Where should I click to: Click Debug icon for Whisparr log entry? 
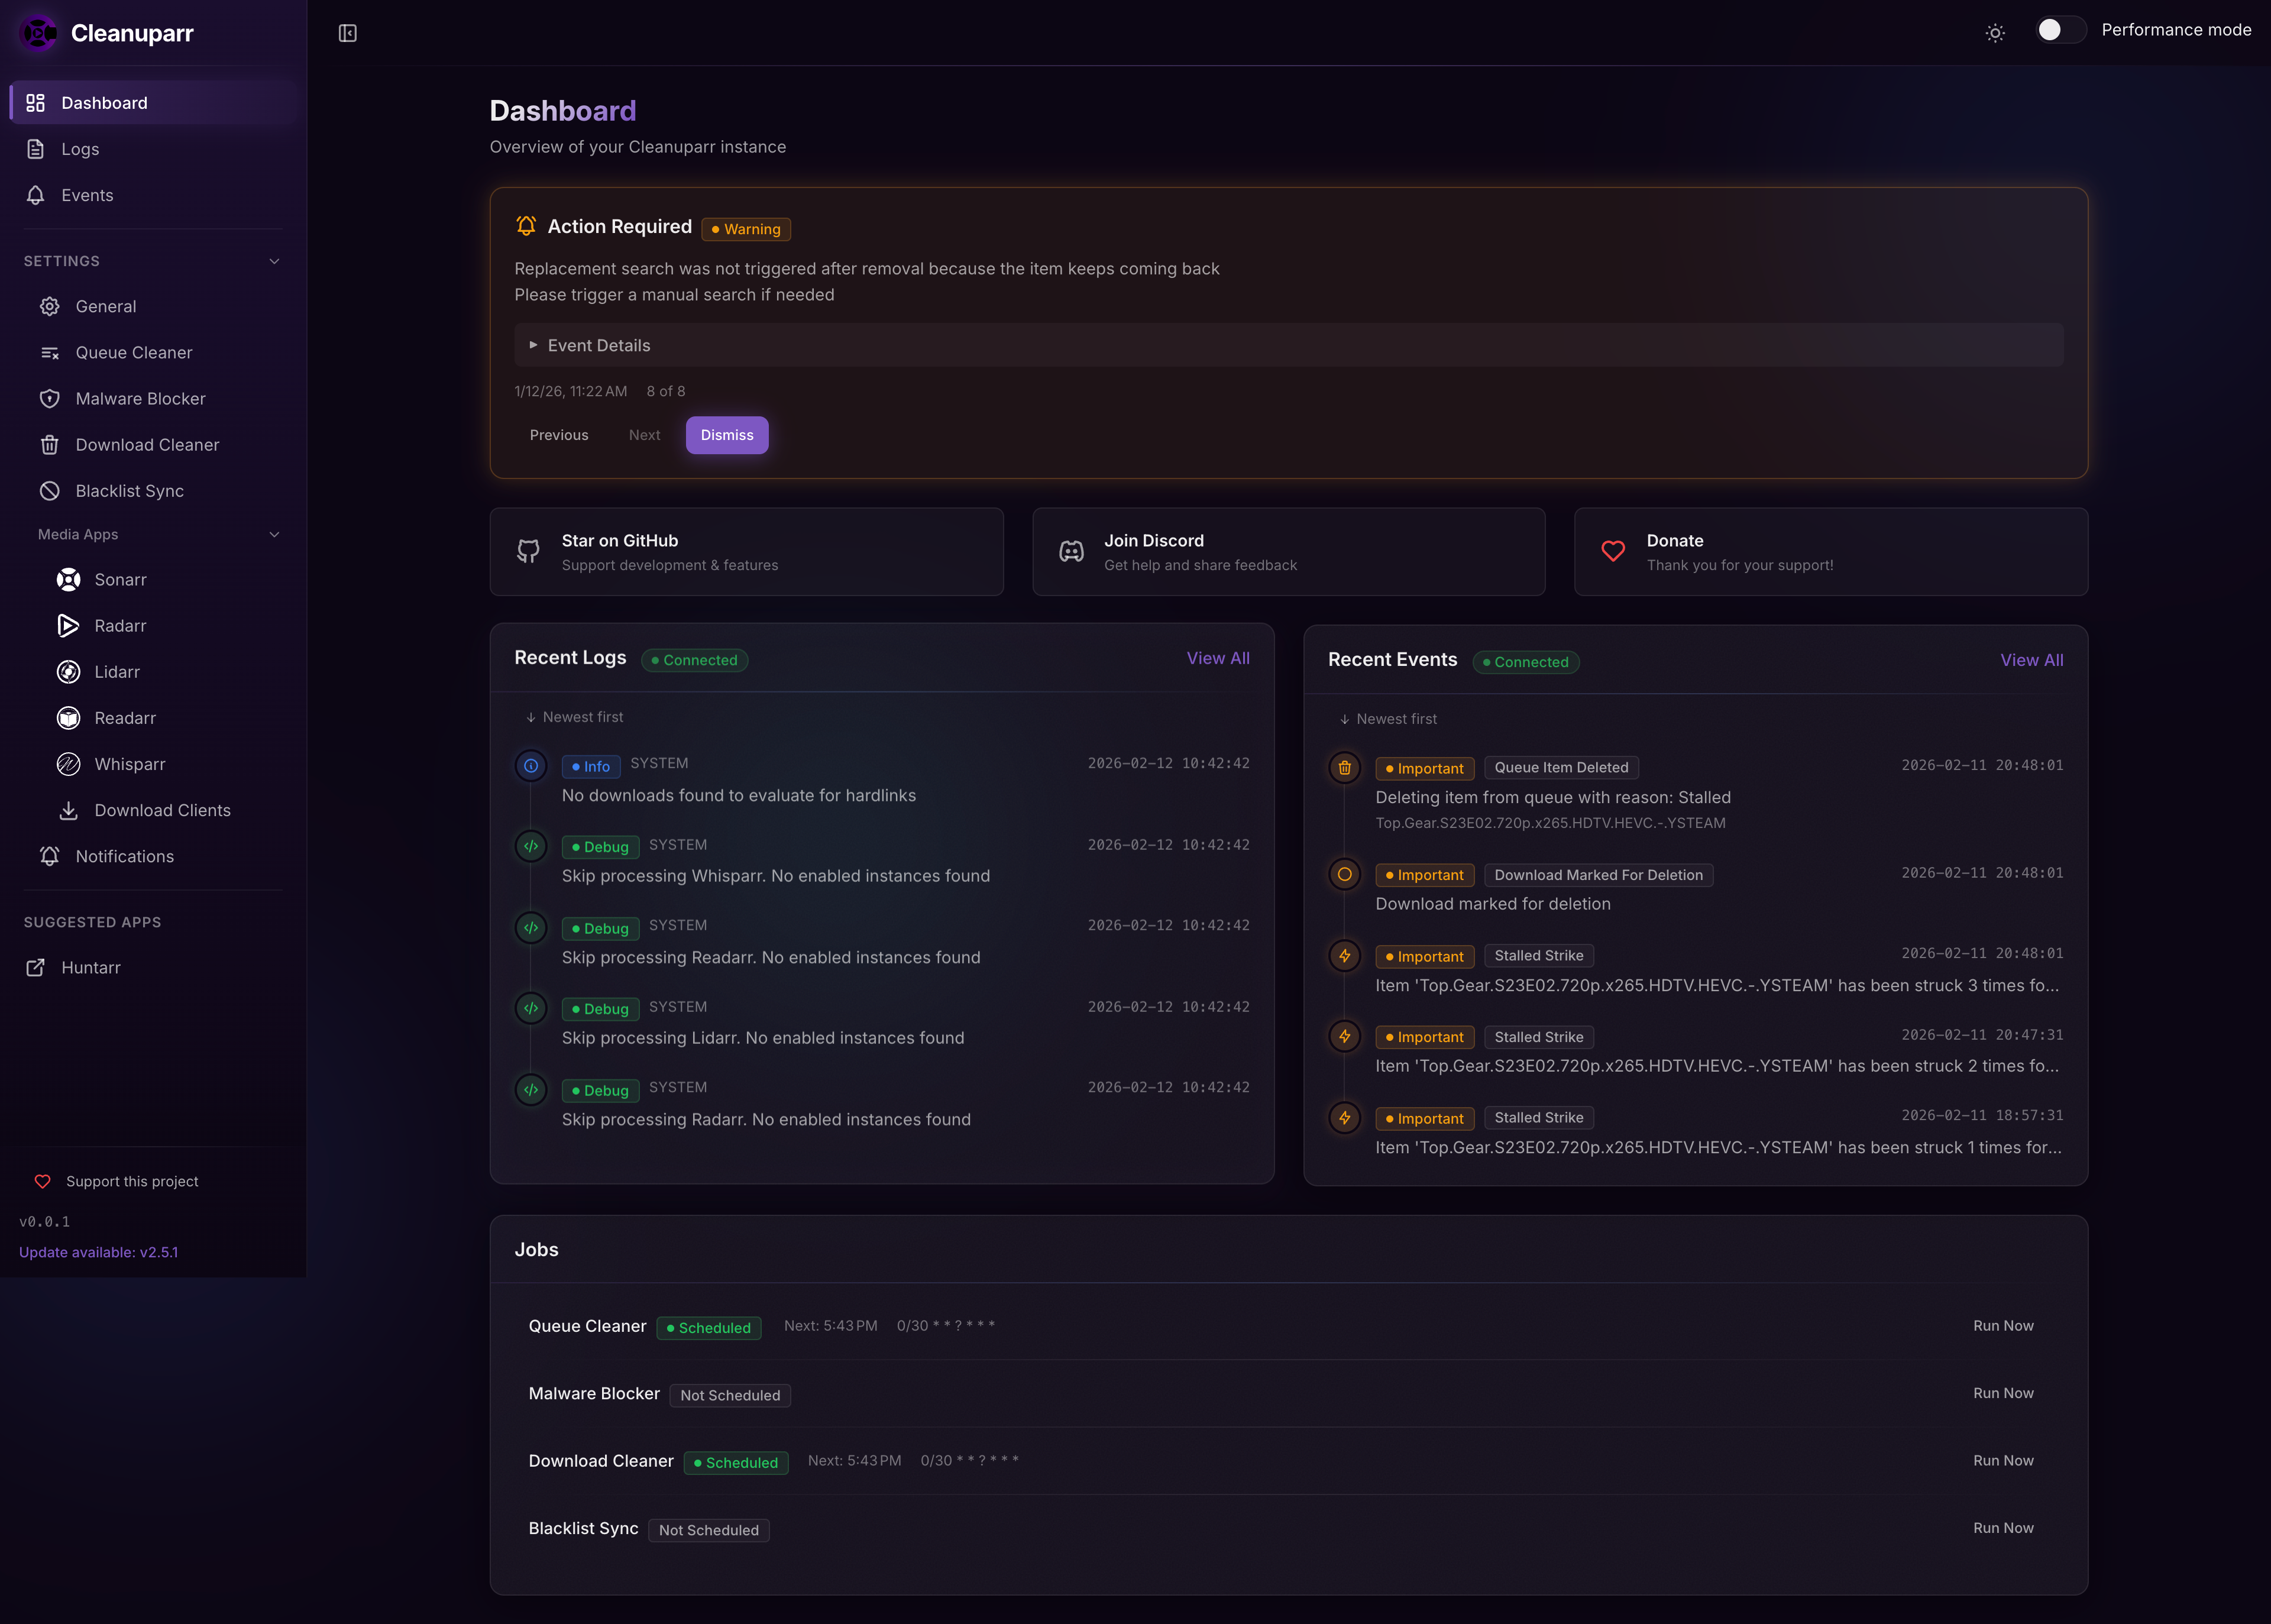(x=531, y=846)
